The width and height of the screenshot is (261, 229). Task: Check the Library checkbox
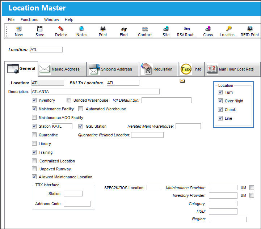point(34,143)
